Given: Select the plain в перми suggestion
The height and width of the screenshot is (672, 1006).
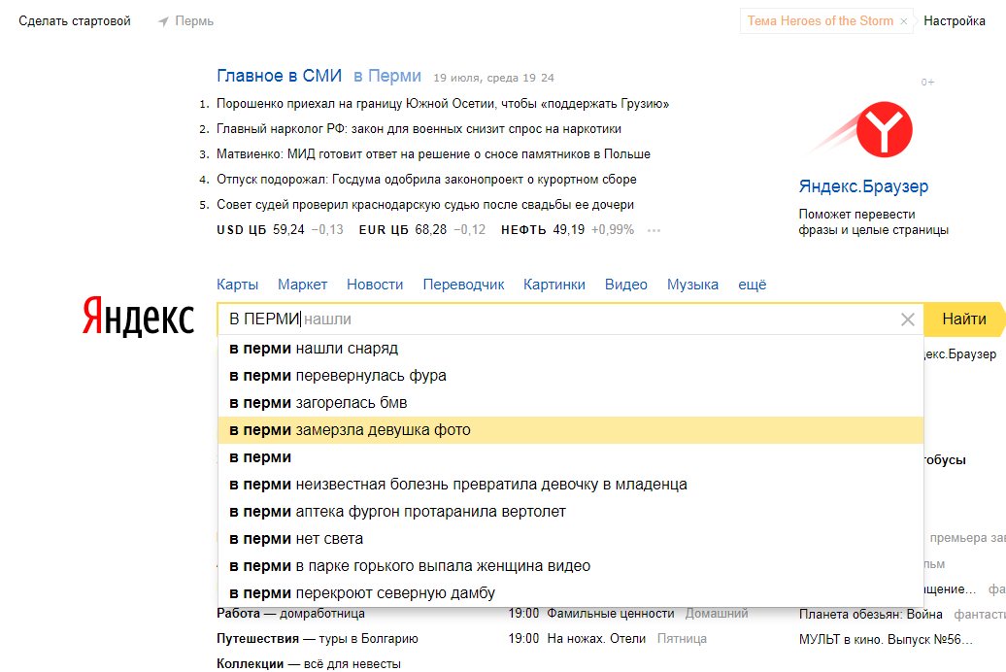Looking at the screenshot, I should point(570,457).
